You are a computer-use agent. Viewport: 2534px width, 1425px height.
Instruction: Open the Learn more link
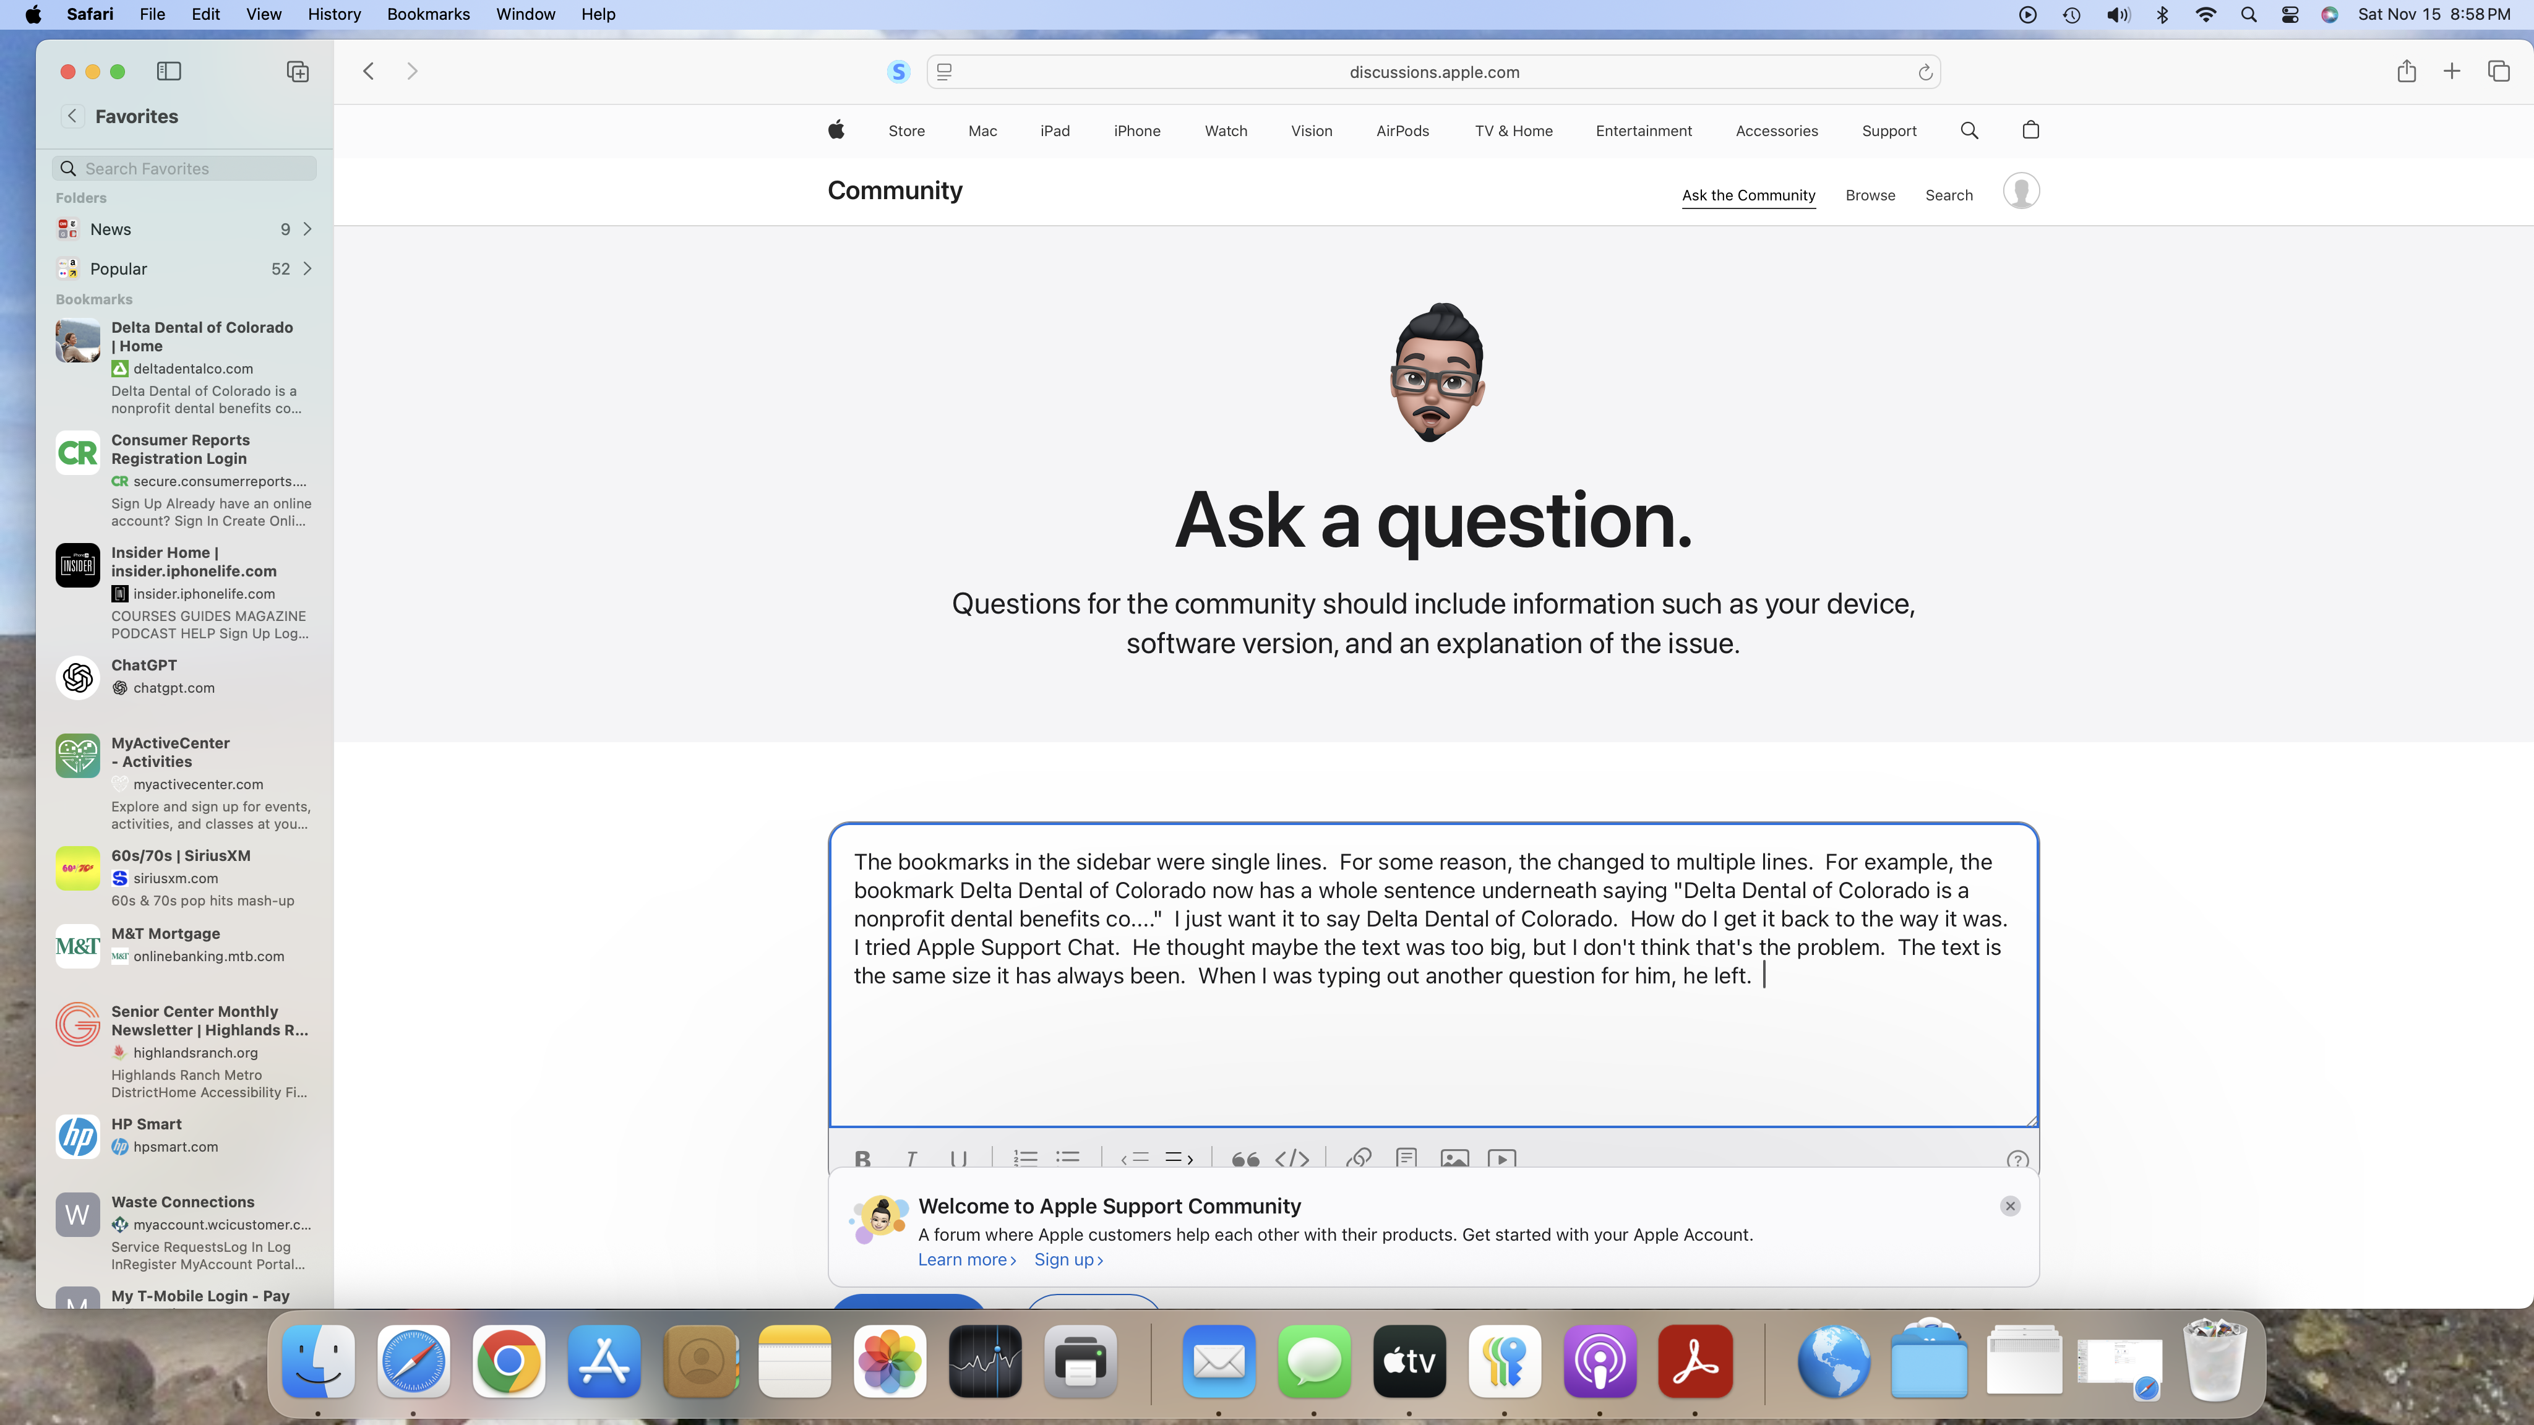click(966, 1260)
